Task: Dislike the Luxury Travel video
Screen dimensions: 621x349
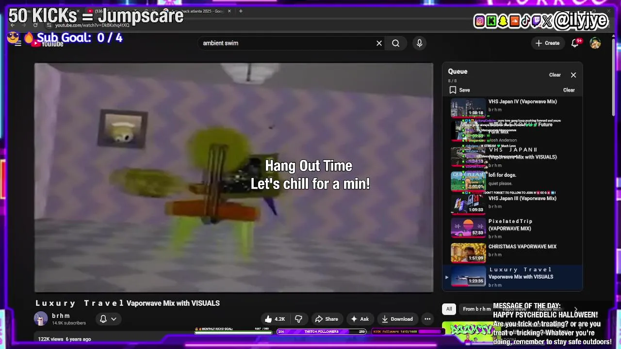Action: tap(299, 319)
